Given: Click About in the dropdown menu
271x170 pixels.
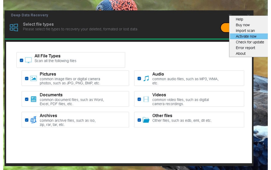Looking at the screenshot, I should [x=241, y=53].
